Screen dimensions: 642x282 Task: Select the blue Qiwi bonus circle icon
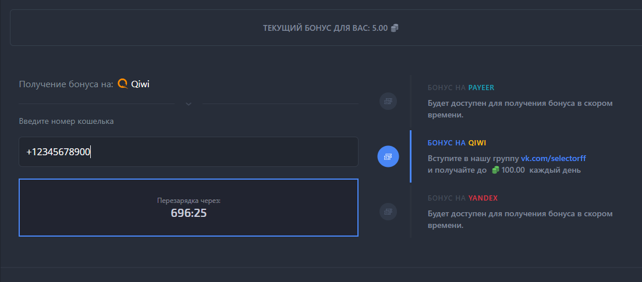[x=388, y=156]
